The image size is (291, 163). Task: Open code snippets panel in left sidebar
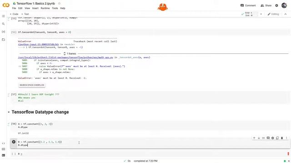coord(3,143)
